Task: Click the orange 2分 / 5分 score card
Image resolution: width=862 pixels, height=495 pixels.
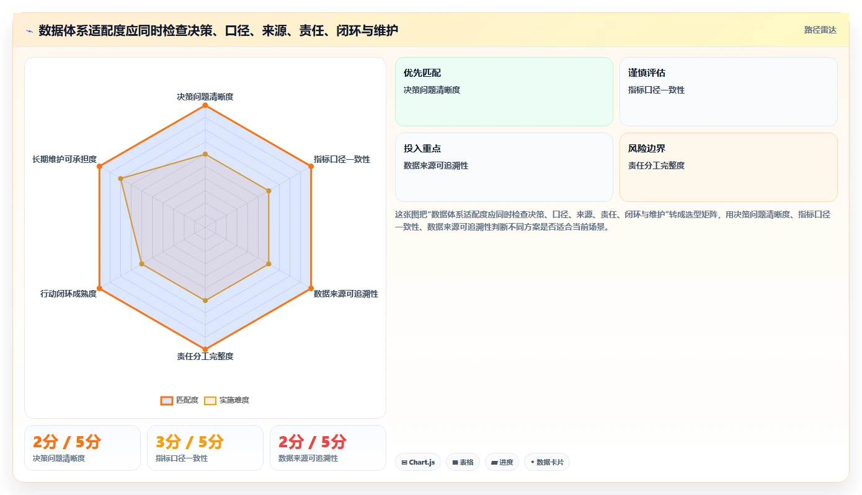Action: tap(82, 448)
